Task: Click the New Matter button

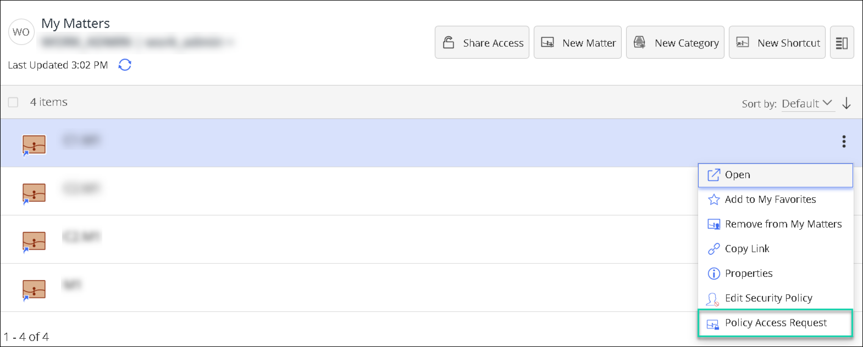Action: [577, 43]
